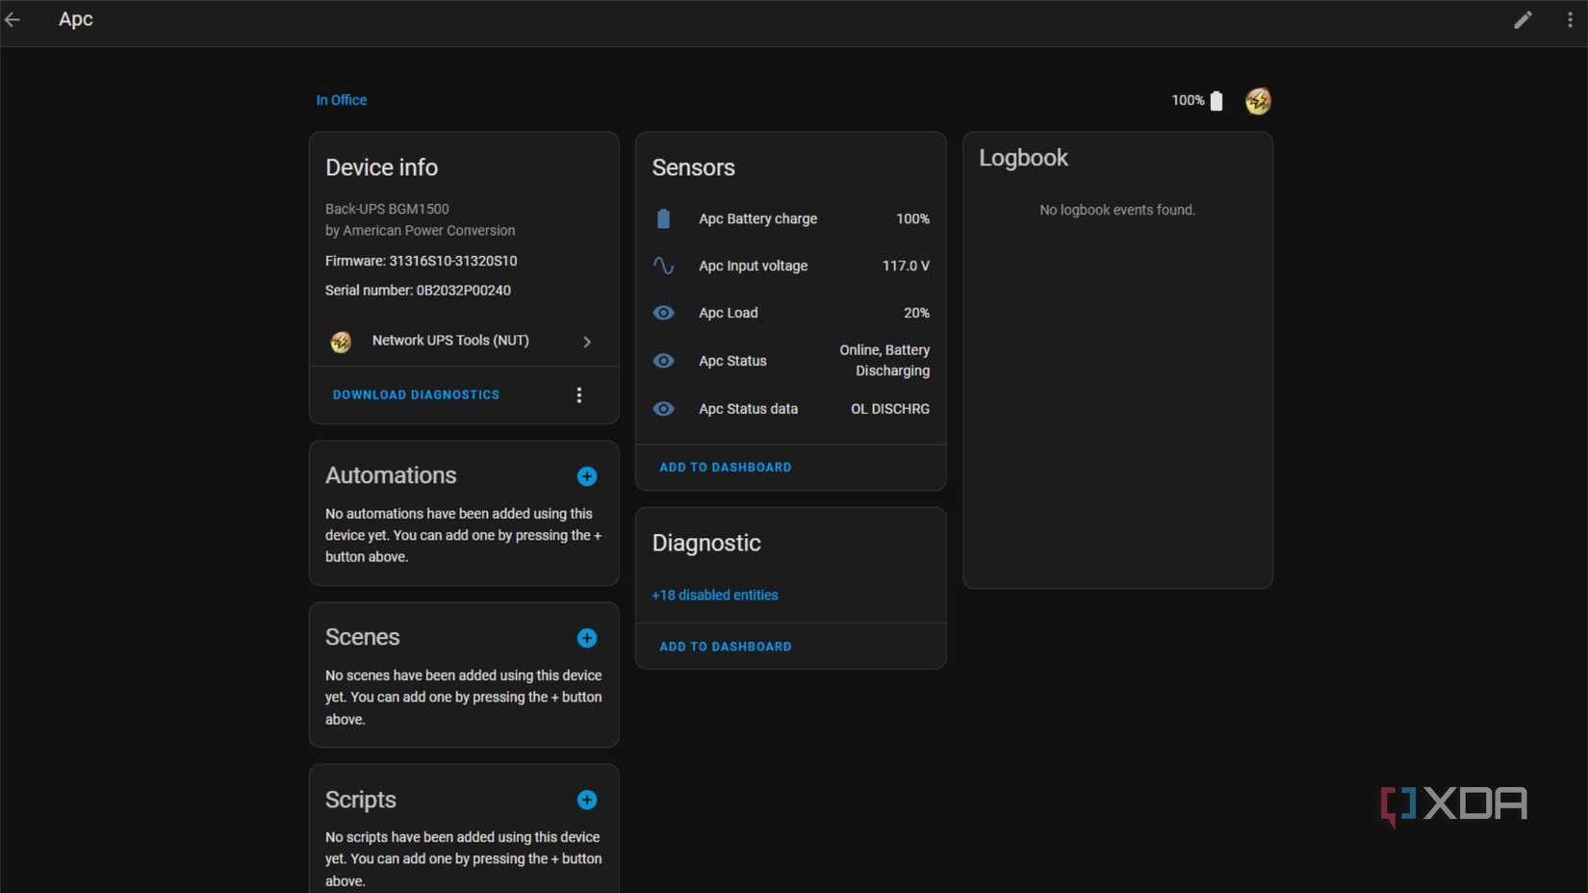Show the +18 disabled entities
The image size is (1588, 893).
[x=715, y=596]
